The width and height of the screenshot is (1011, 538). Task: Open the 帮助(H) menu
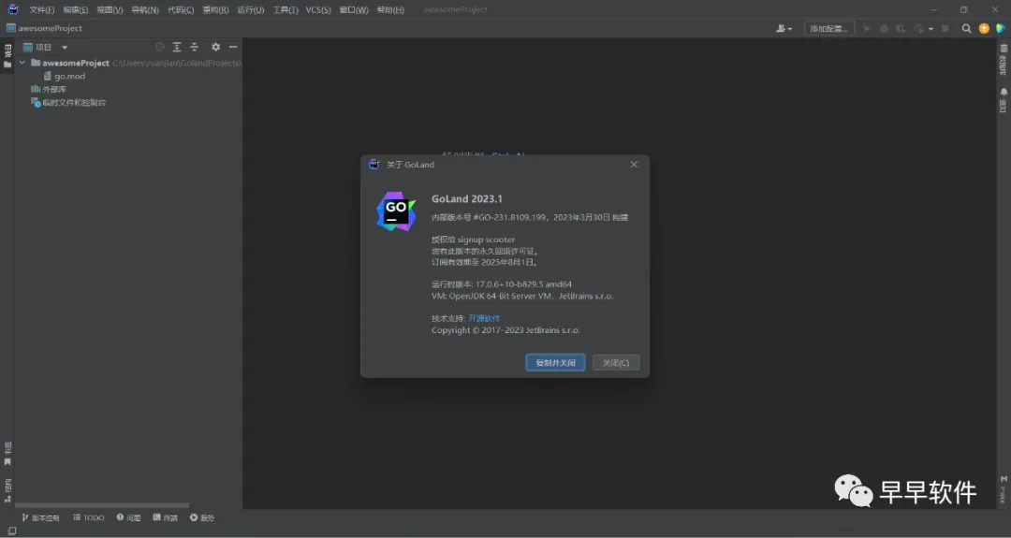click(390, 9)
